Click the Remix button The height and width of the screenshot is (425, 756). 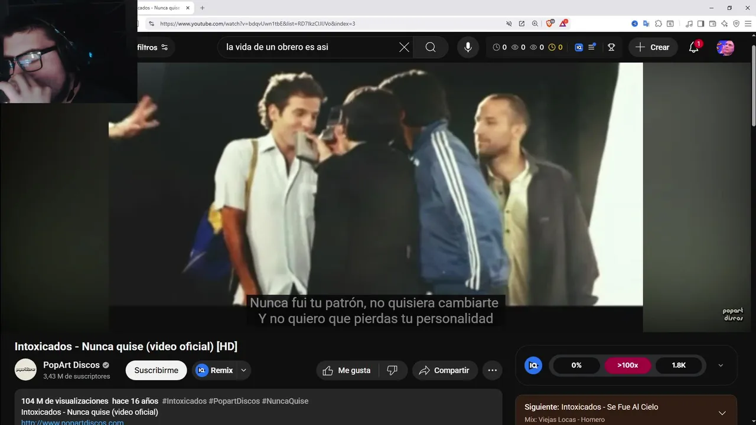[214, 370]
